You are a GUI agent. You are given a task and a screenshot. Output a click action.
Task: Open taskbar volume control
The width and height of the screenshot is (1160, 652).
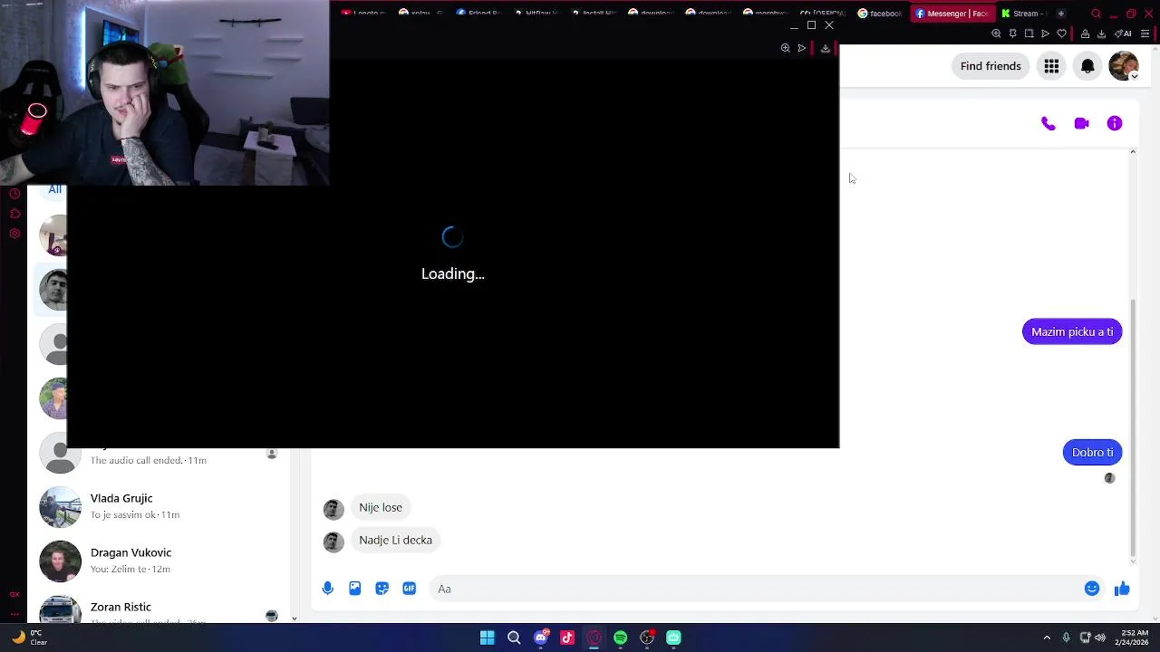pyautogui.click(x=1100, y=638)
